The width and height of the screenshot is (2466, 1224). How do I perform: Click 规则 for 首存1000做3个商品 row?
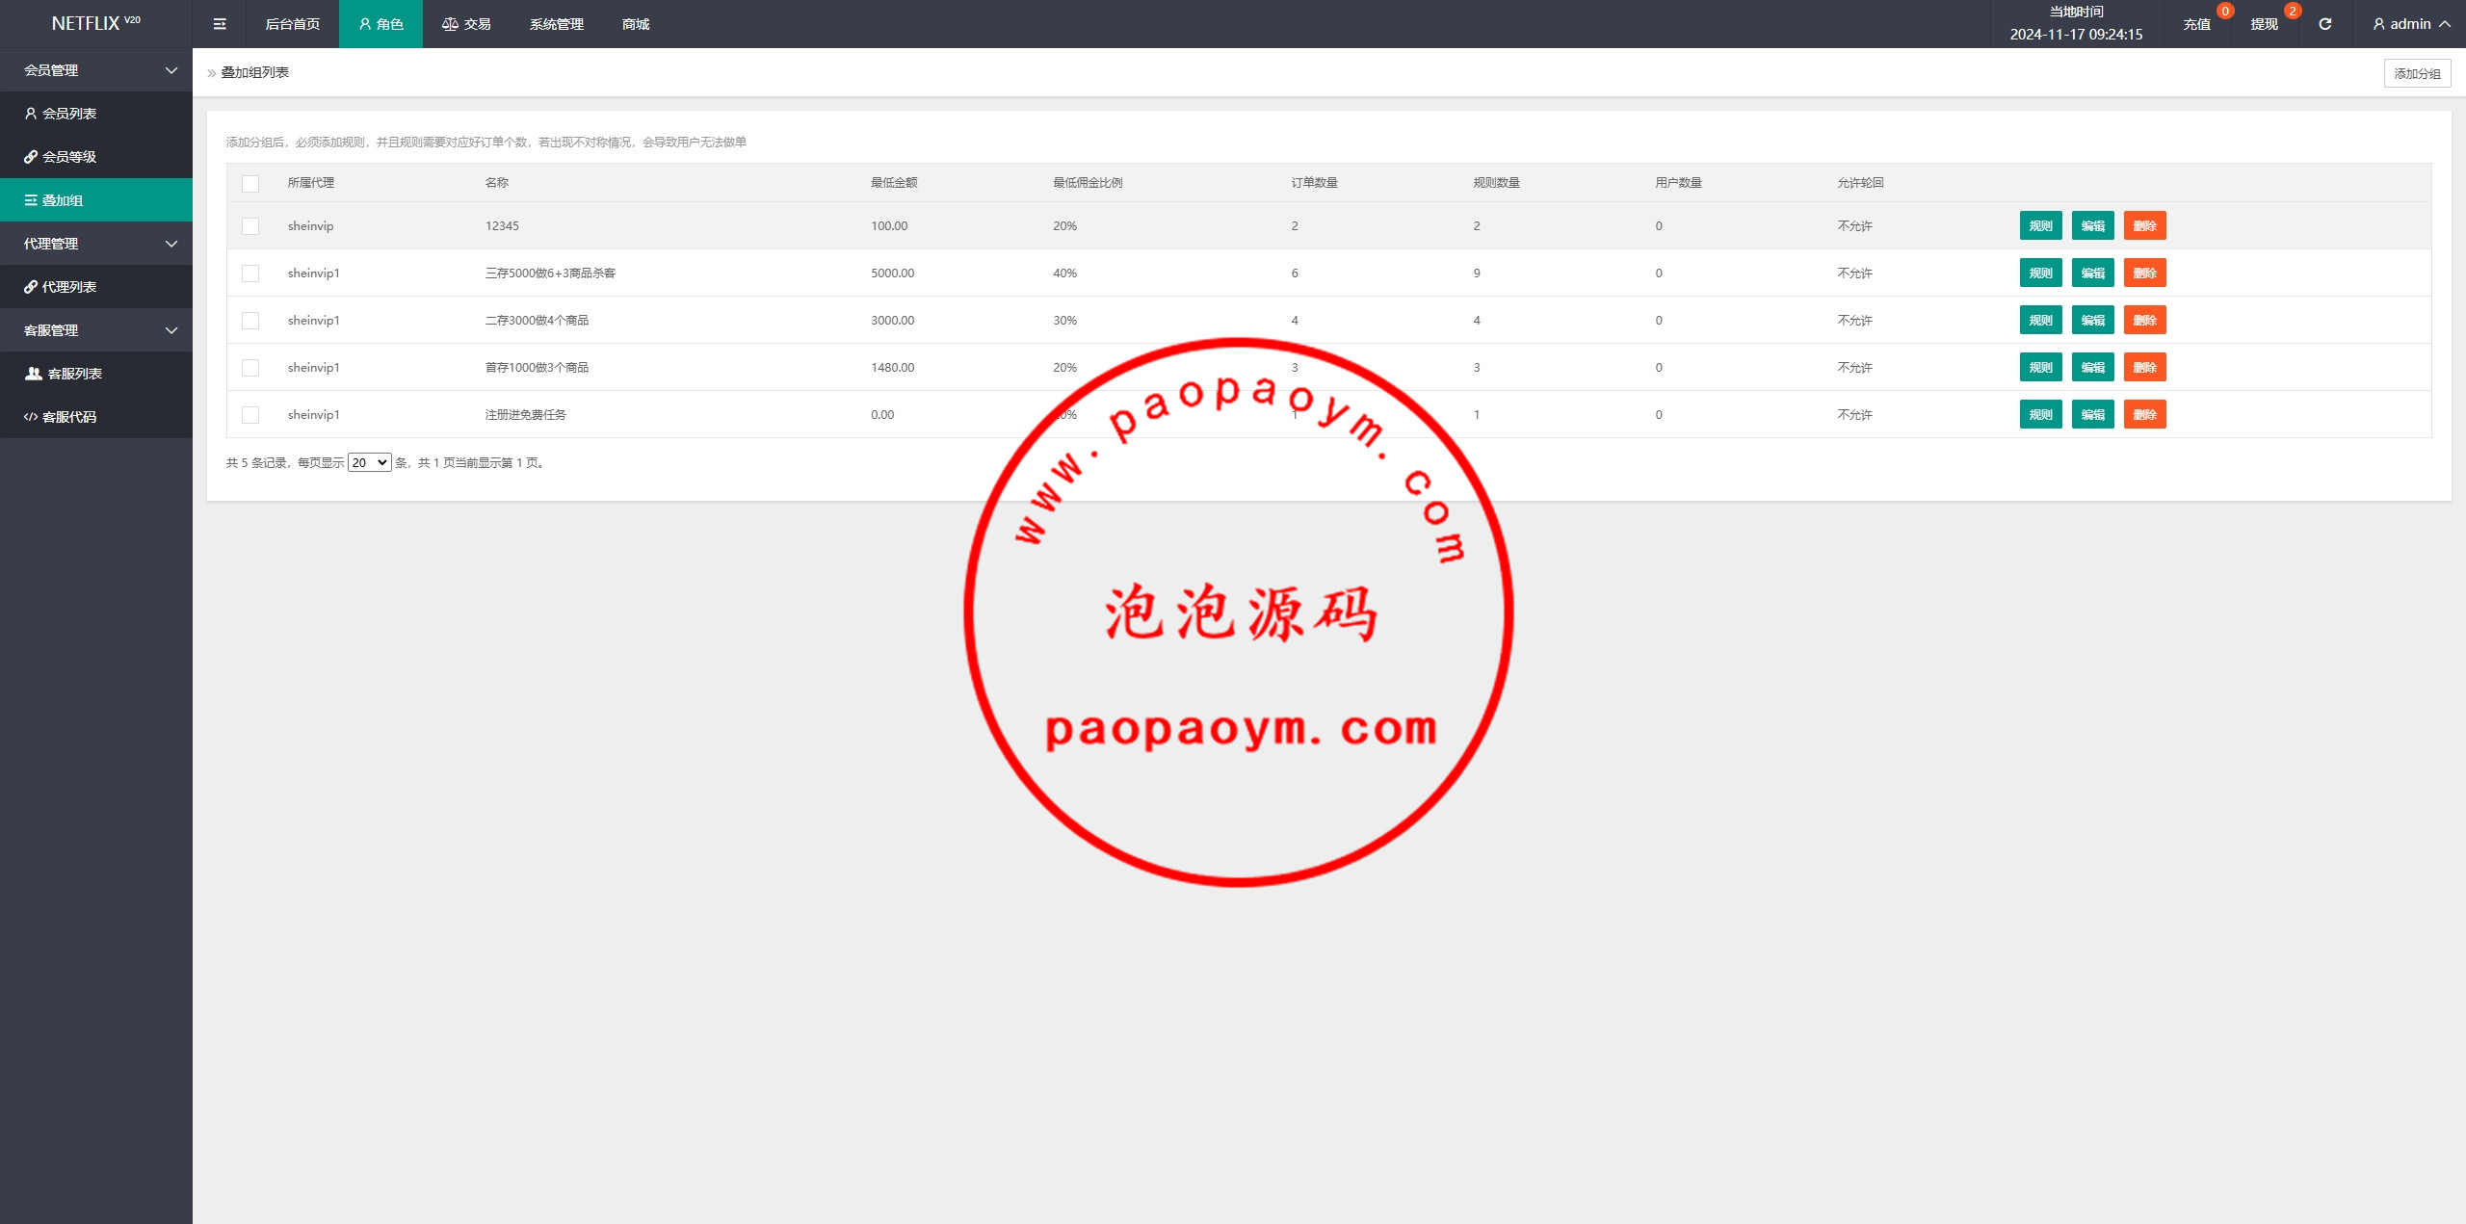(x=2041, y=368)
